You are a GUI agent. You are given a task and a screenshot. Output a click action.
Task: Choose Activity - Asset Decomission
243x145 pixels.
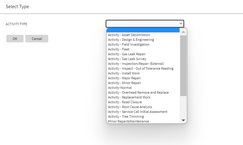click(x=143, y=35)
